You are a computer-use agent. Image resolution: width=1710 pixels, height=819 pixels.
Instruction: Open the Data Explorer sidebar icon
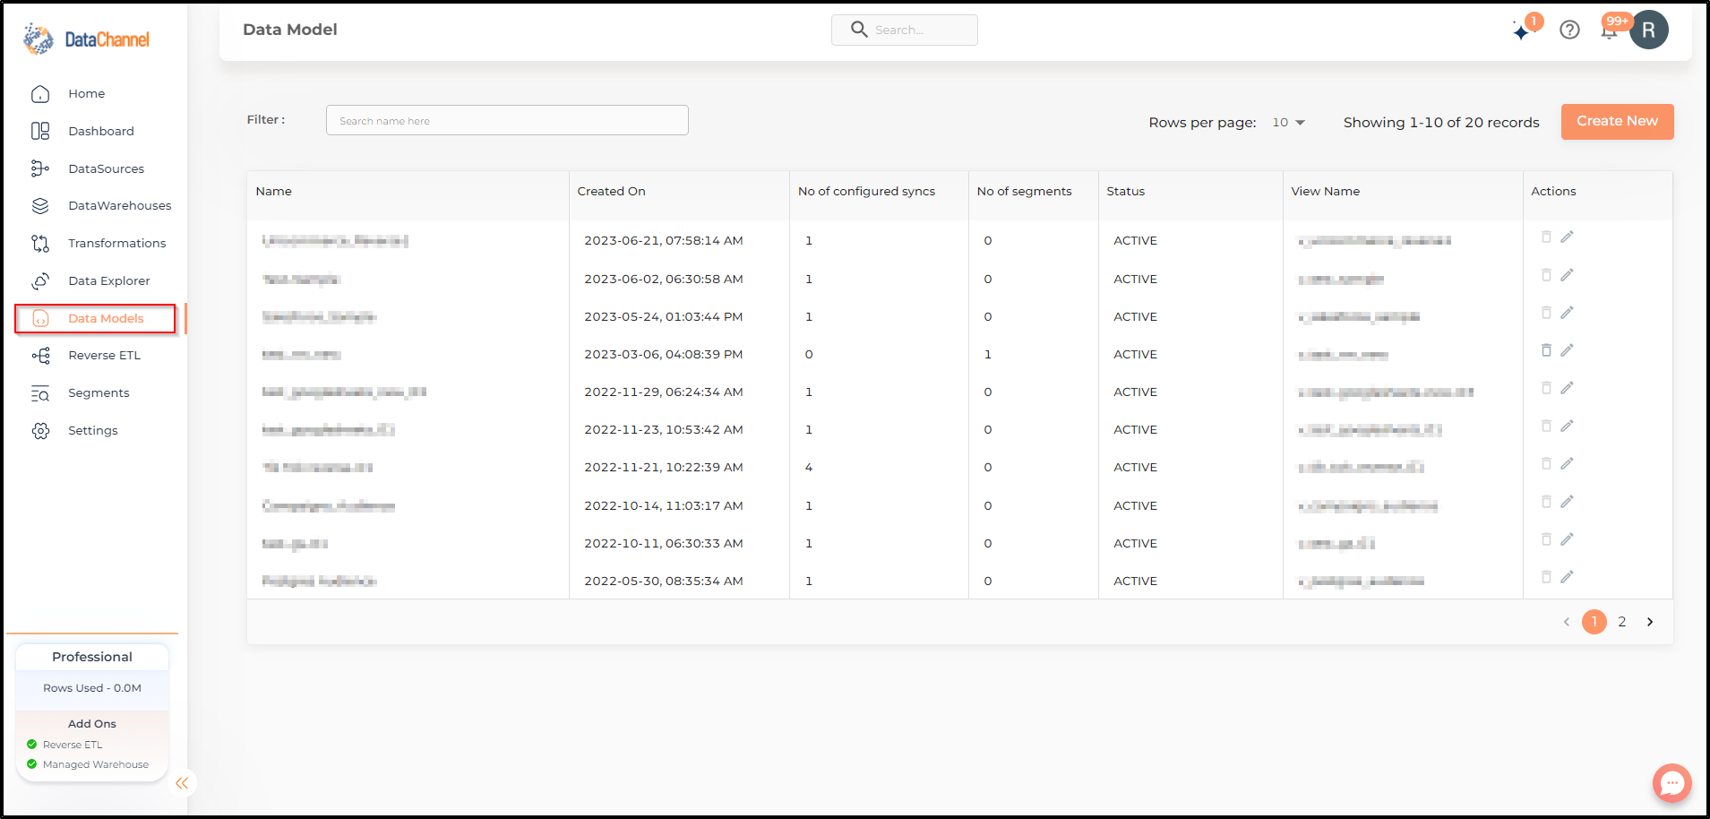[x=40, y=281]
